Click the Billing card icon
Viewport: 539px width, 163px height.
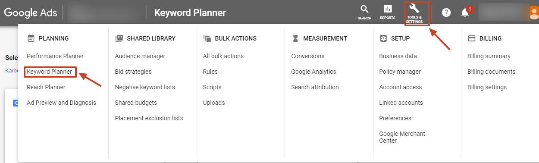click(472, 38)
